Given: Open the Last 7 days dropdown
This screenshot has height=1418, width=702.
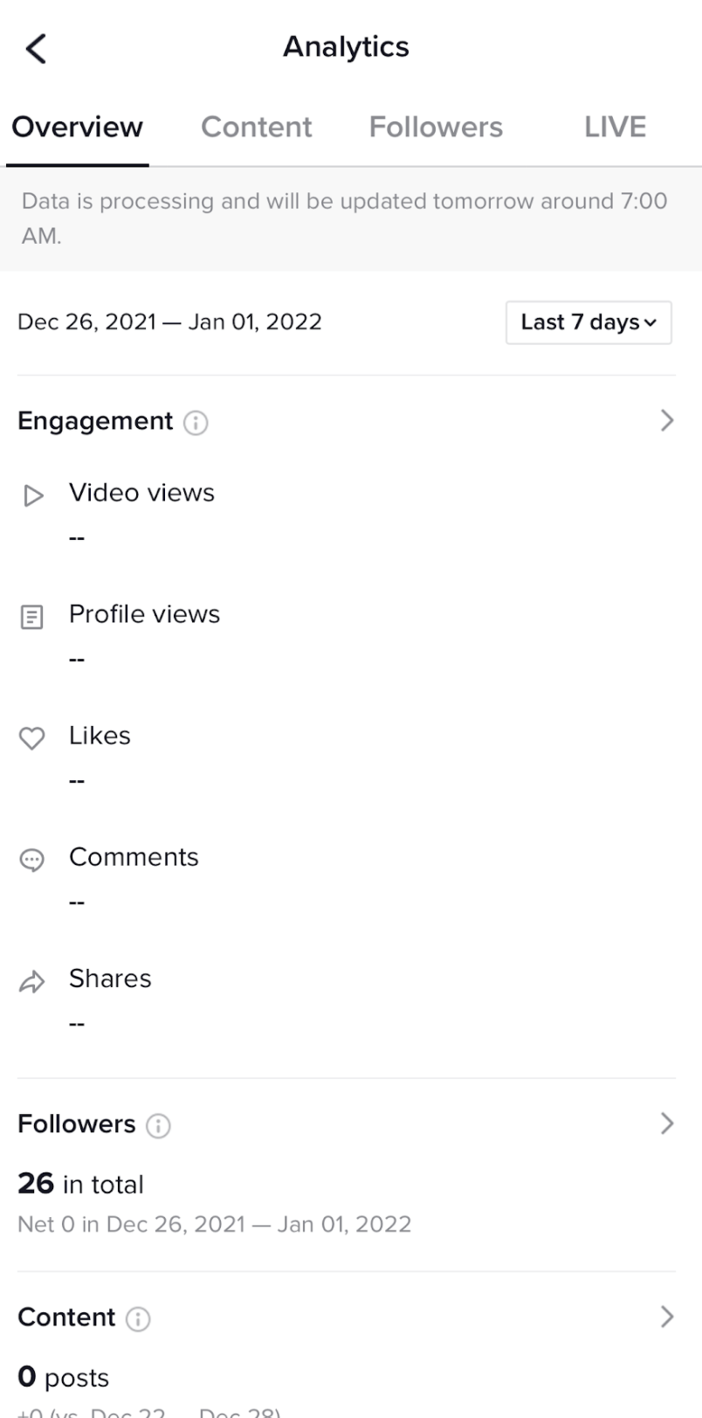Looking at the screenshot, I should coord(588,322).
